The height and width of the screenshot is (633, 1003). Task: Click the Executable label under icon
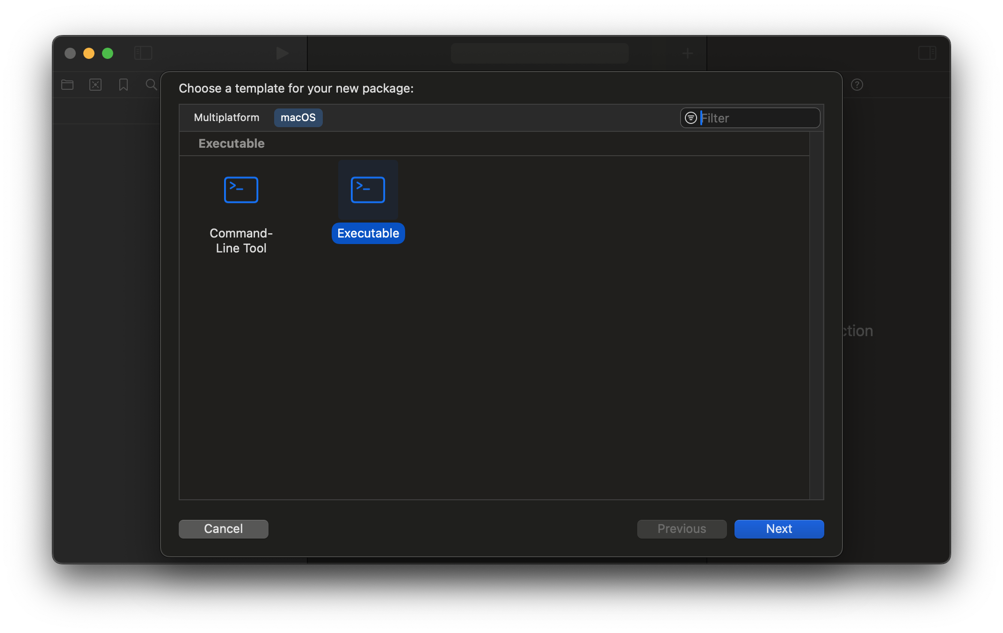coord(368,233)
